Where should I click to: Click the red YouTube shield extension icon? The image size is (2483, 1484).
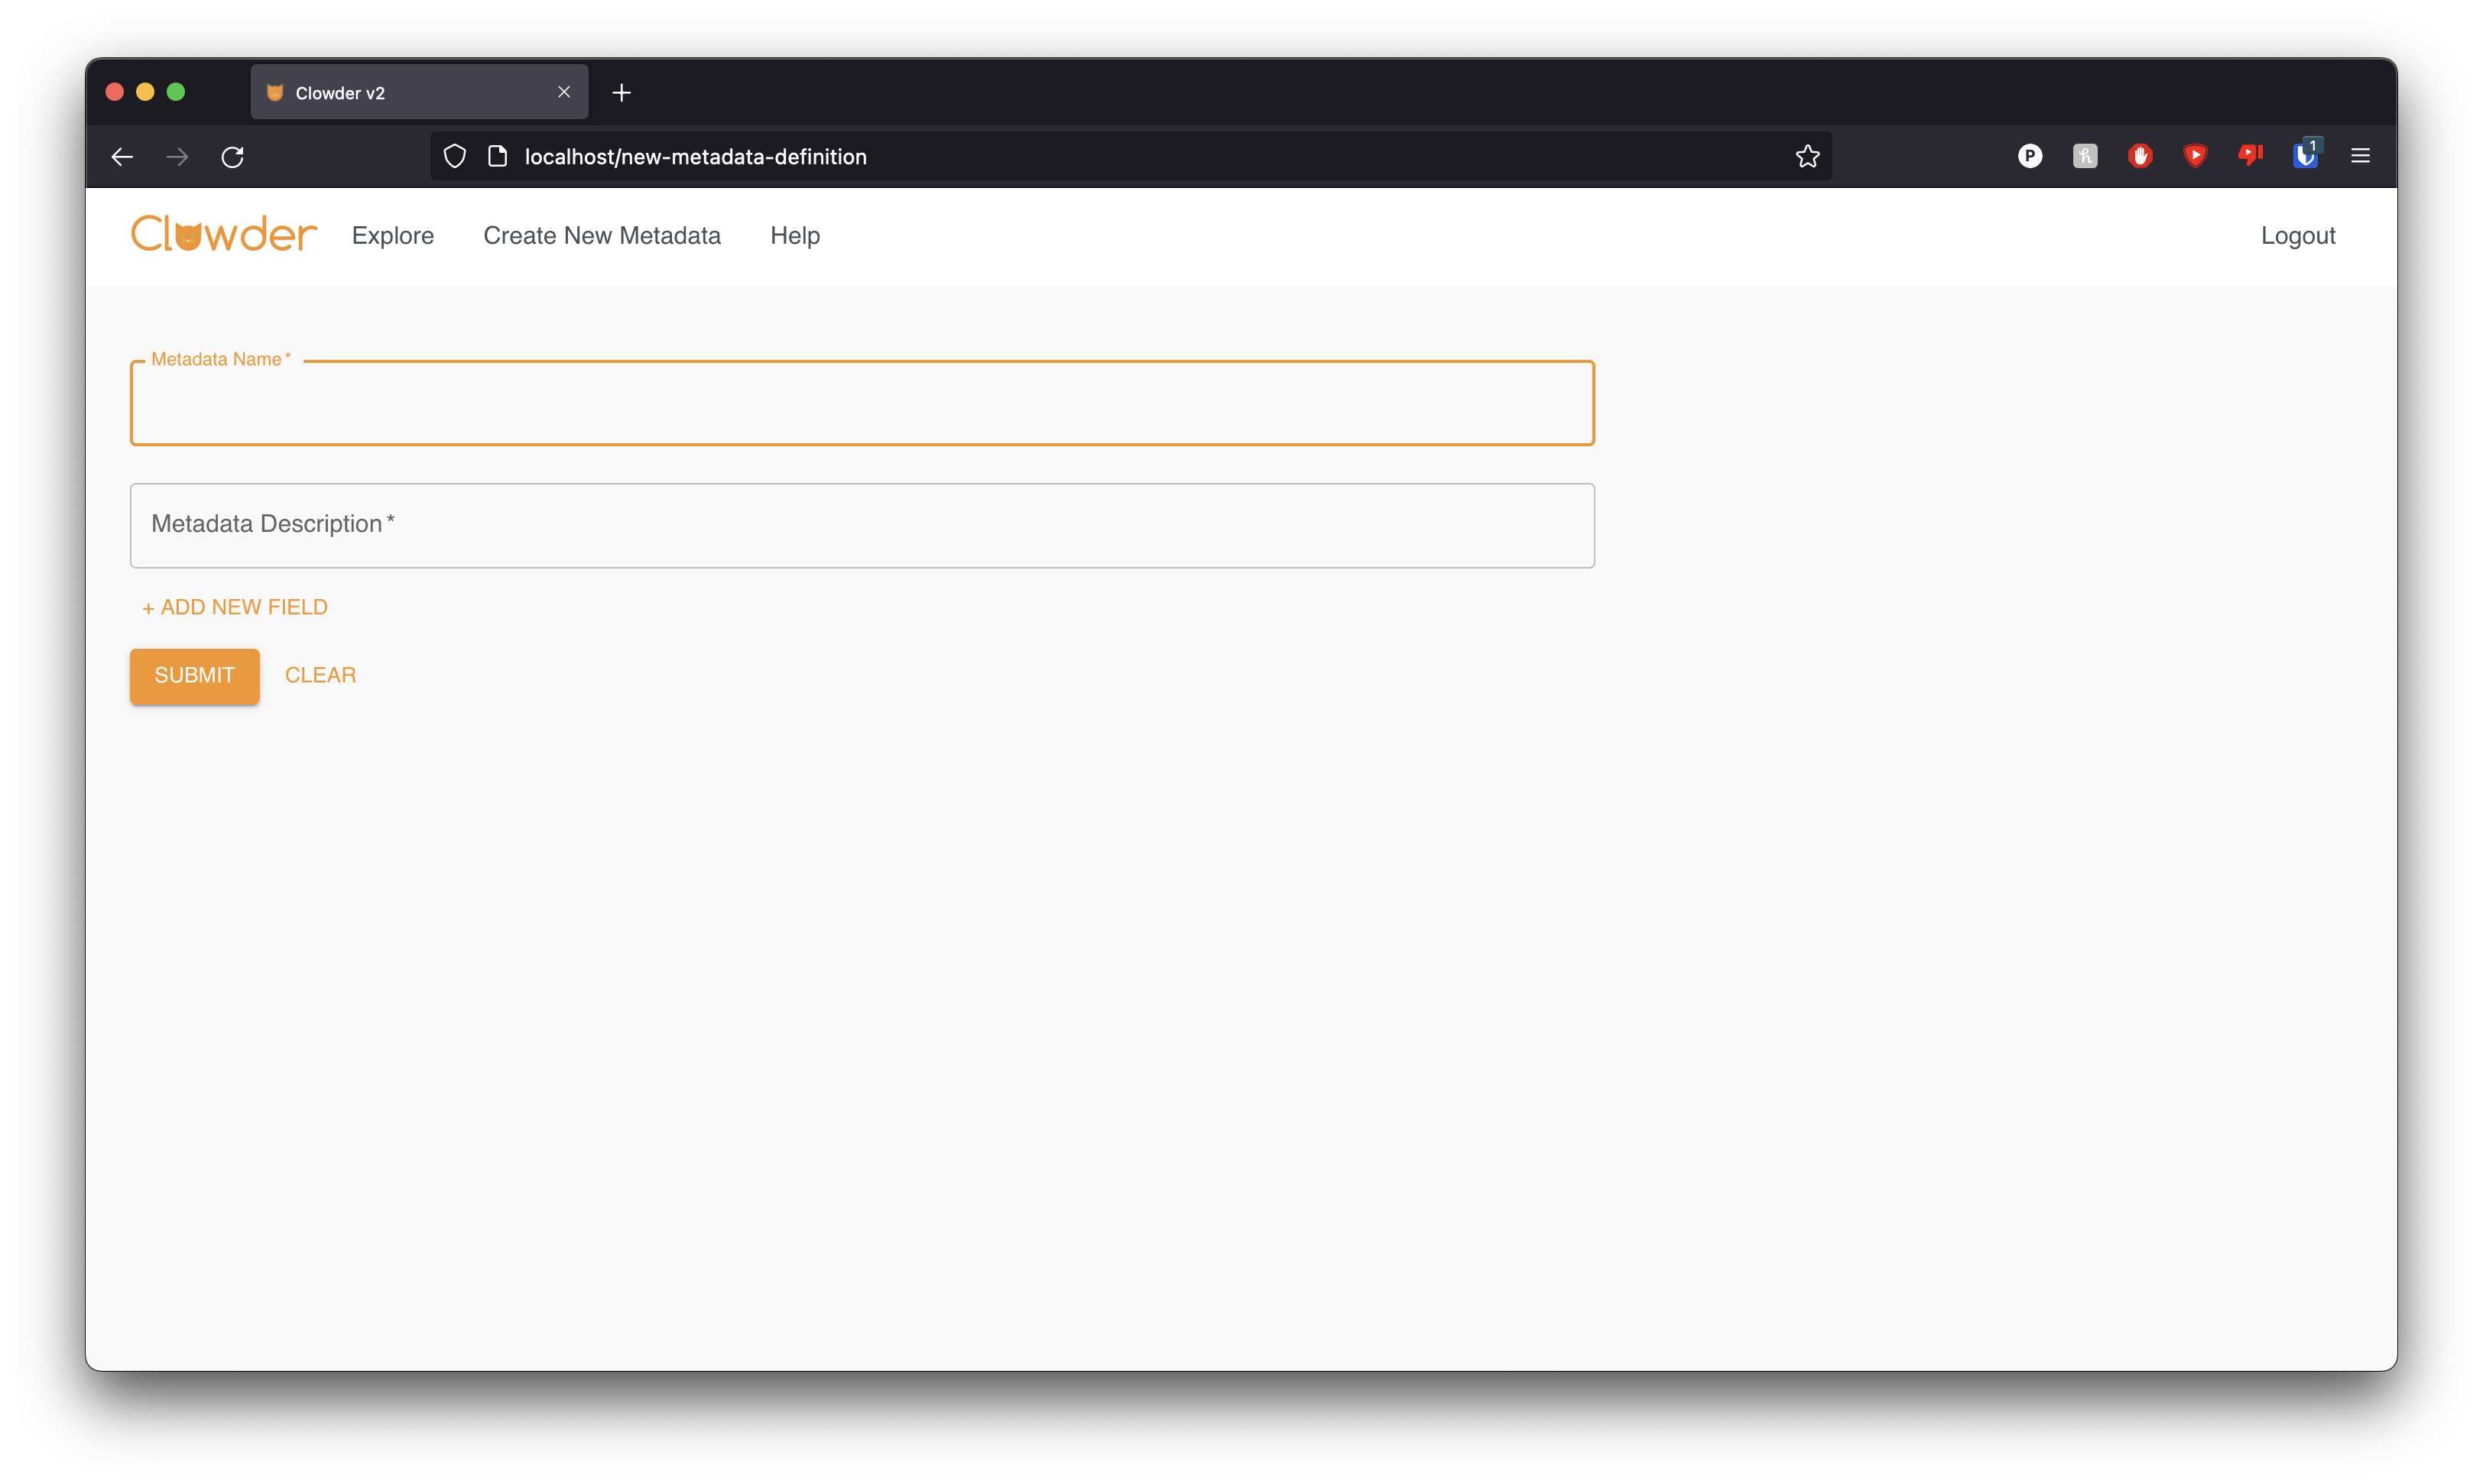(x=2195, y=155)
